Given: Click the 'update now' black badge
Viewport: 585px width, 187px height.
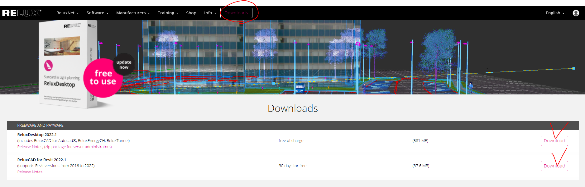Looking at the screenshot, I should (x=124, y=64).
